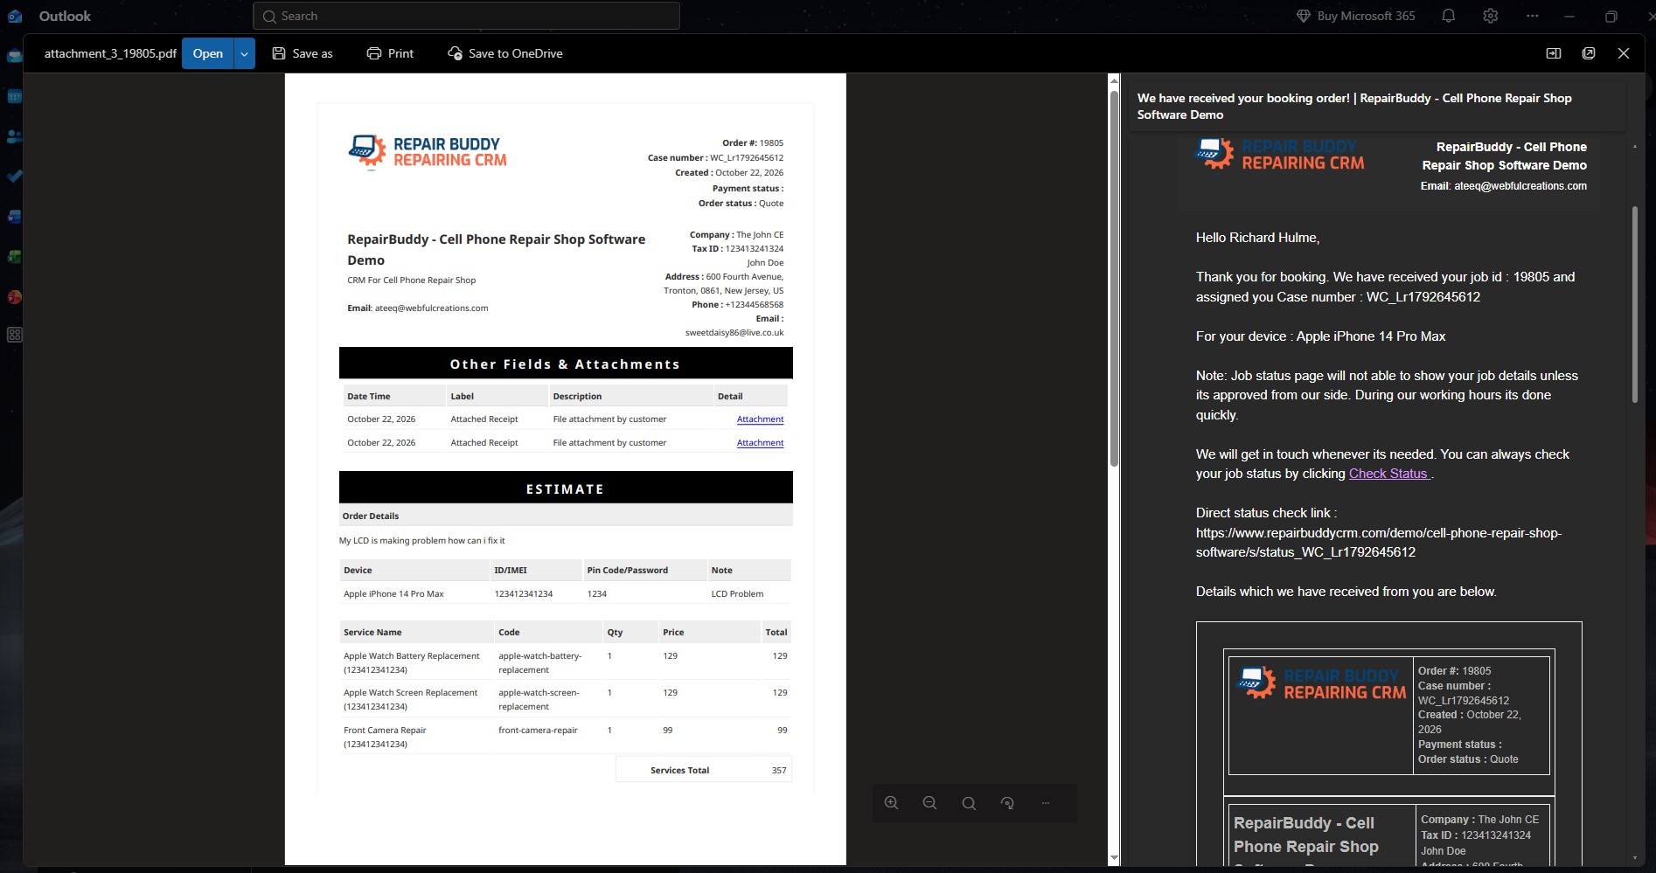
Task: Open the title bar ellipsis menu
Action: 1533,16
